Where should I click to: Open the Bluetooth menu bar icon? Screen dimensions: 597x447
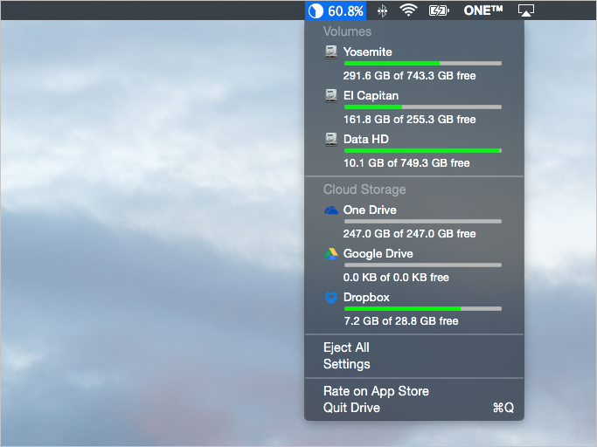coord(382,10)
